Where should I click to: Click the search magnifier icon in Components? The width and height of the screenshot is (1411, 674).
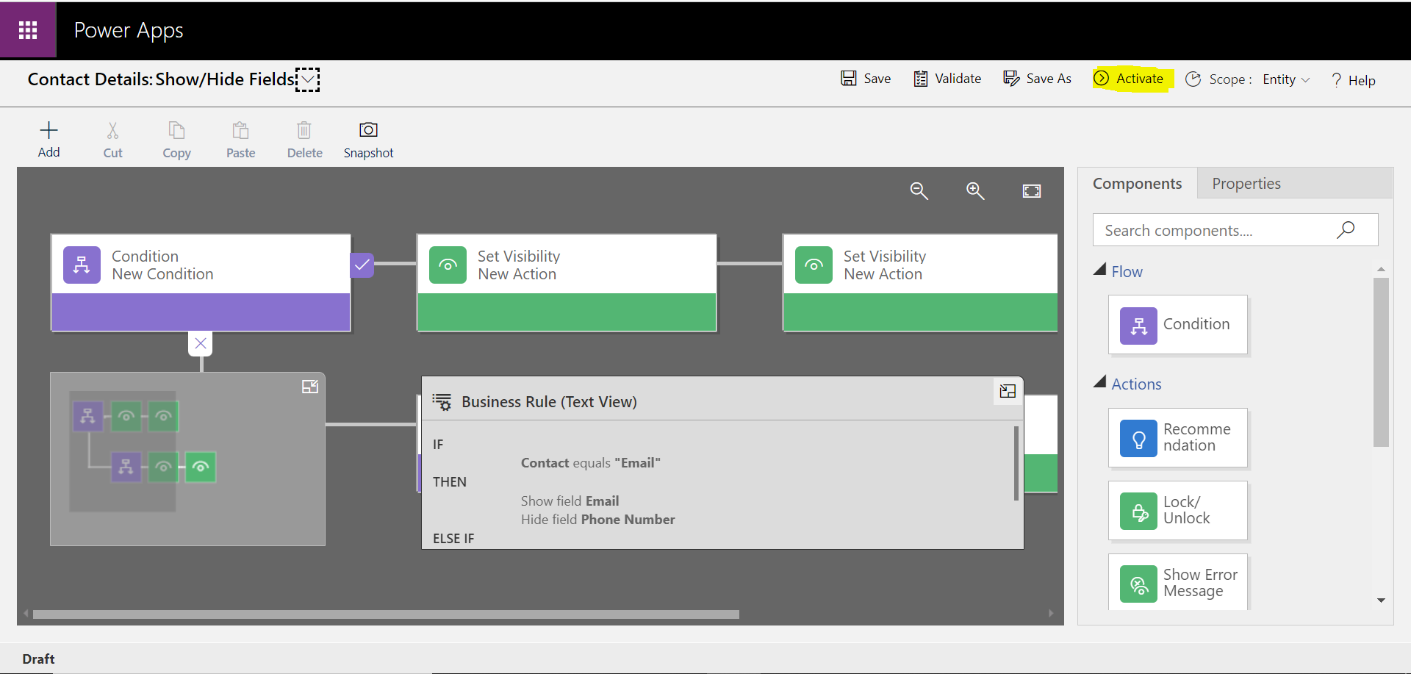1346,230
